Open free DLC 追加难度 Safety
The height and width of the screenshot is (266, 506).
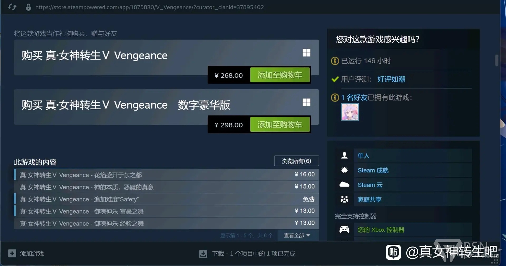166,199
